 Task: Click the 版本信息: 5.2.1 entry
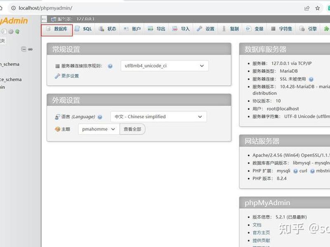point(280,217)
